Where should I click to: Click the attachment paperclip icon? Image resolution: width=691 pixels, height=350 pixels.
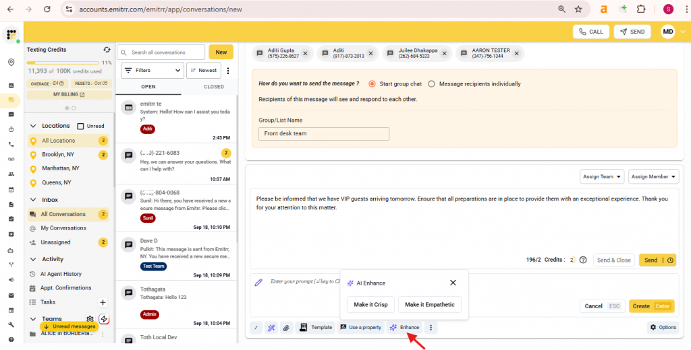pyautogui.click(x=285, y=328)
